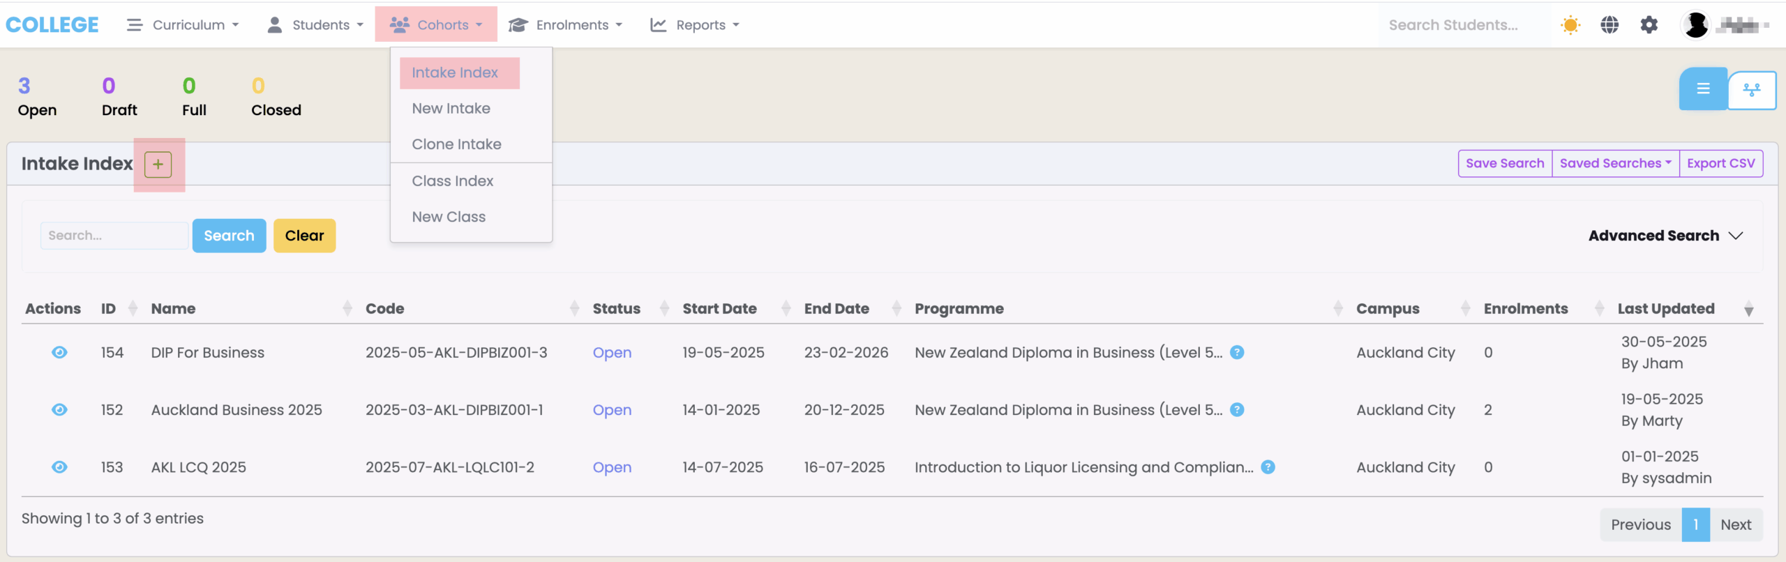
Task: Click Save Search button
Action: click(x=1505, y=163)
